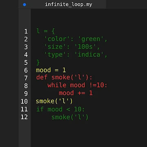Click the 'mood = 1' assignment line
Viewport: 147px width, 147px height.
pyautogui.click(x=51, y=70)
